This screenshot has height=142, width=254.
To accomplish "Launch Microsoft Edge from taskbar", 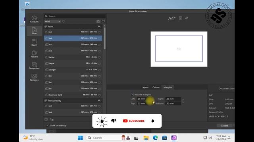I will (x=155, y=138).
